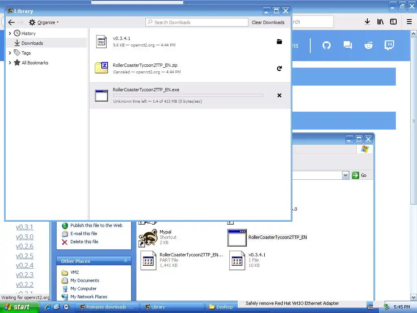417x313 pixels.
Task: Open the v0.2.5 release link
Action: [x=24, y=256]
